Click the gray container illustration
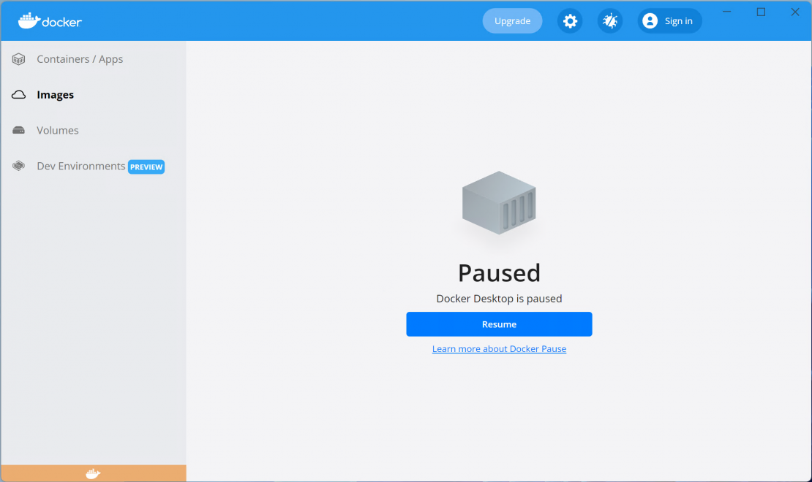This screenshot has height=482, width=812. [x=499, y=203]
